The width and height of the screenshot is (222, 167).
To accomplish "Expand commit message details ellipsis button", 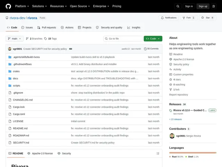I will click(x=70, y=49).
